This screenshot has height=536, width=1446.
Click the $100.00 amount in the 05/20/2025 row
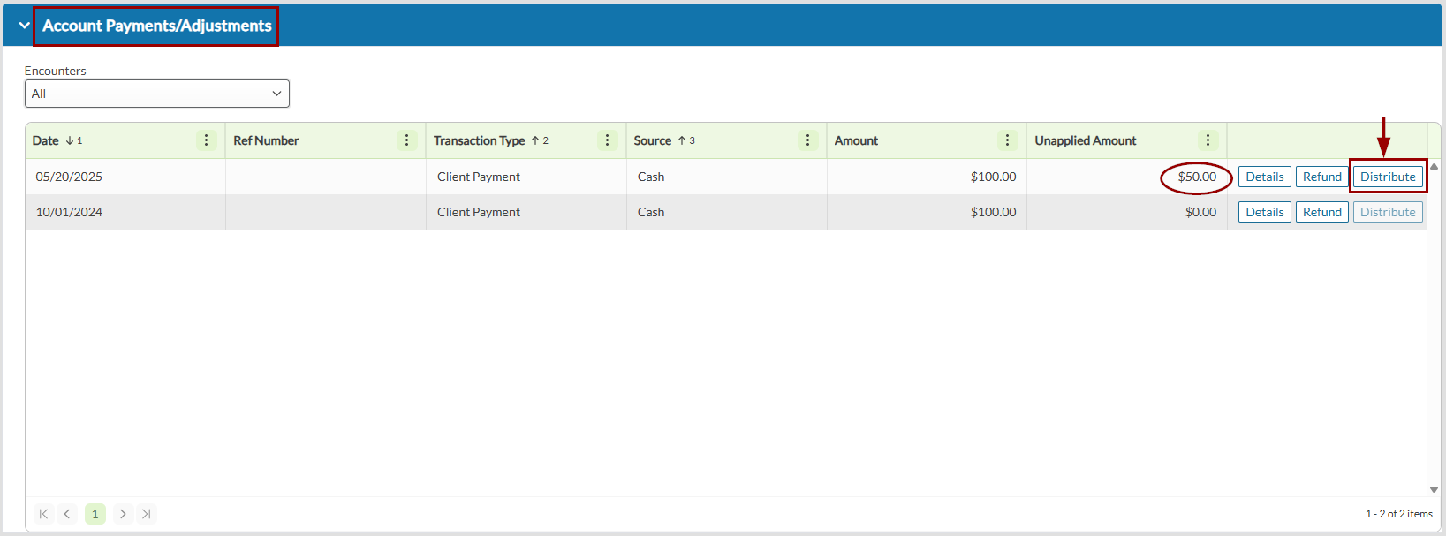click(x=993, y=177)
